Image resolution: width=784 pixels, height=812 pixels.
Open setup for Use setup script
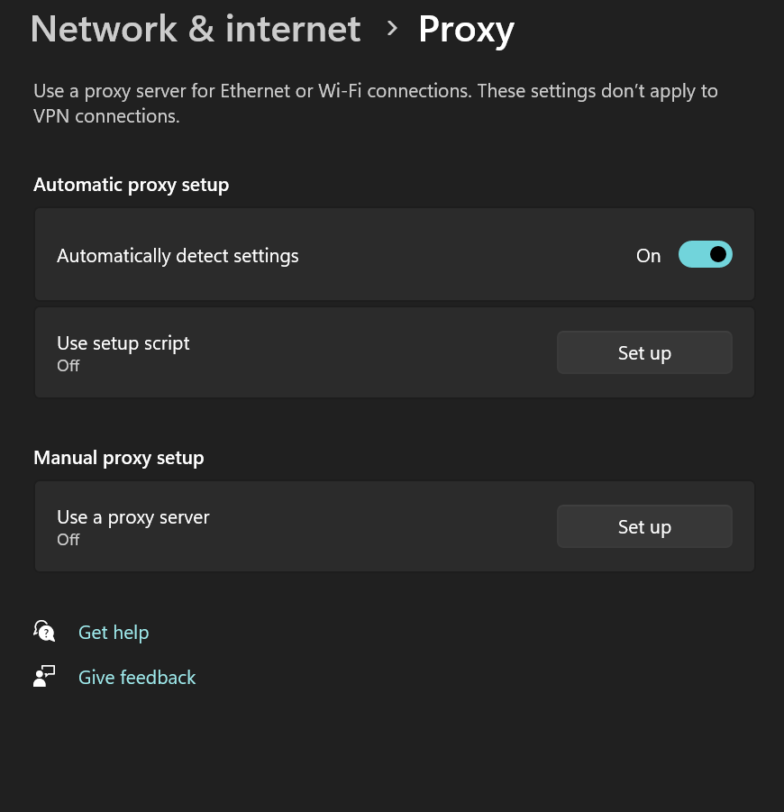pos(644,352)
